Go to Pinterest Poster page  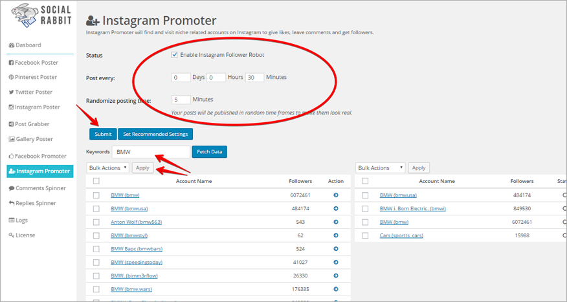click(33, 77)
